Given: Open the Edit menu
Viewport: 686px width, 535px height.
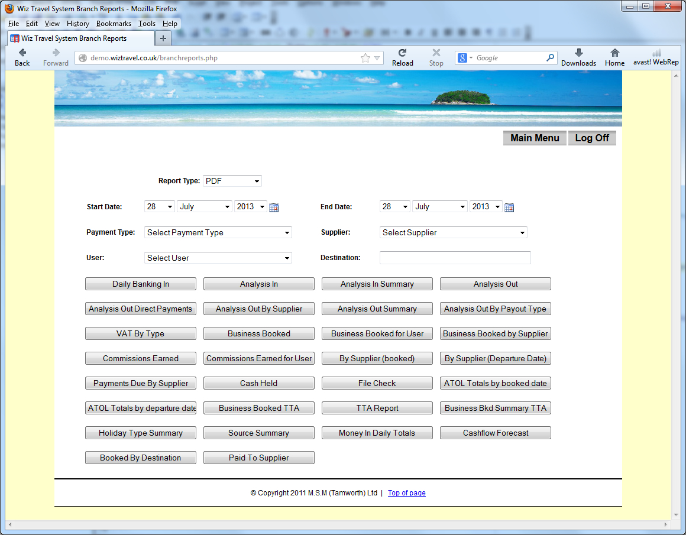Looking at the screenshot, I should 31,24.
